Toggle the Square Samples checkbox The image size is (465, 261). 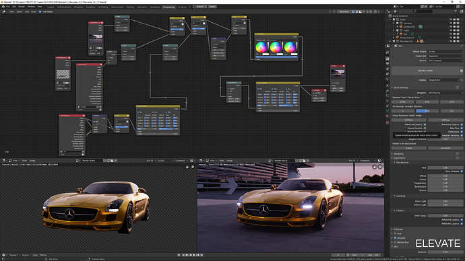coord(425,128)
